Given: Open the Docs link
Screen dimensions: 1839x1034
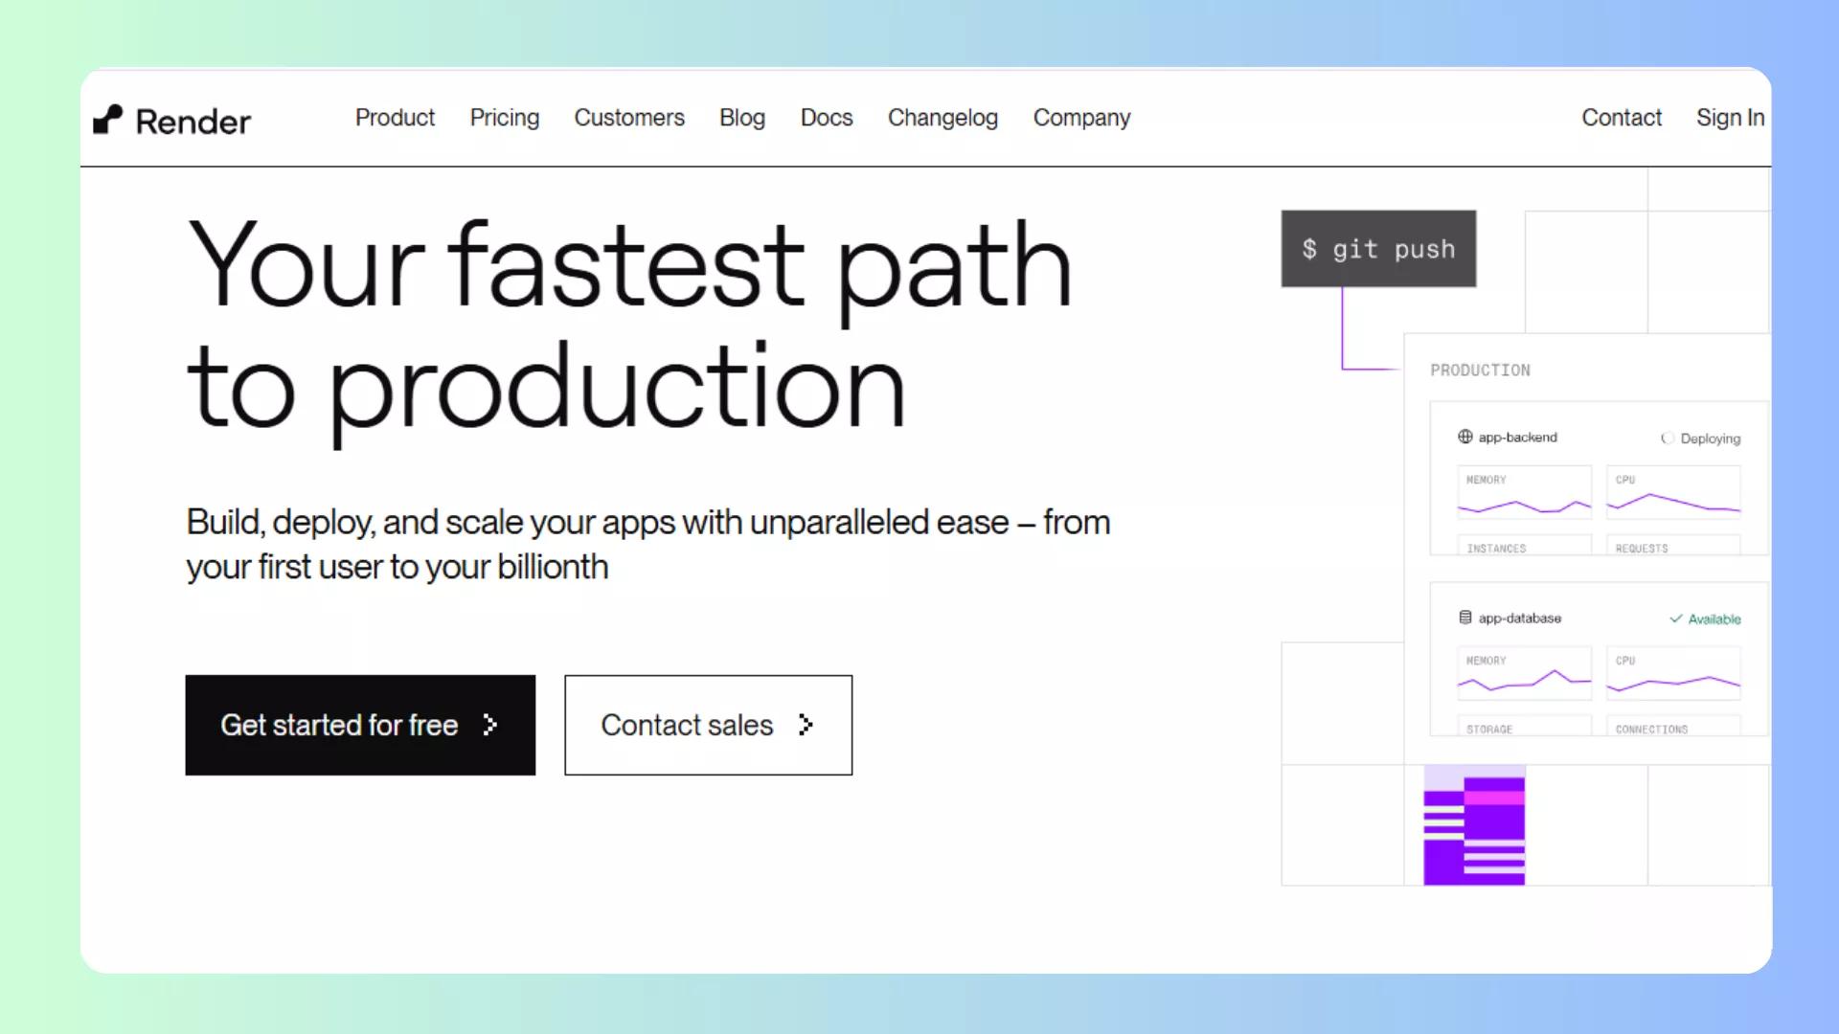Looking at the screenshot, I should pos(827,118).
